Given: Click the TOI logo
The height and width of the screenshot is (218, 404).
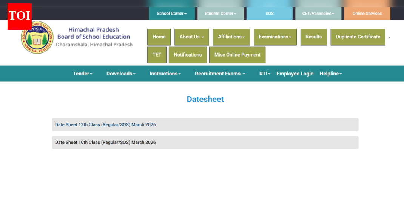Looking at the screenshot, I should click(19, 17).
